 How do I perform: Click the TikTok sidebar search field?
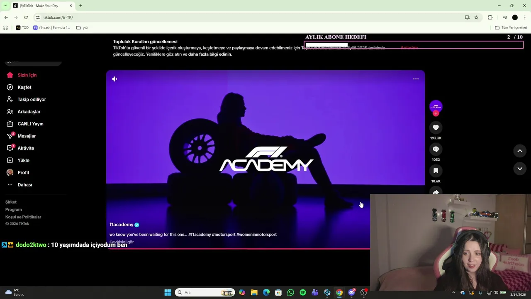33,62
